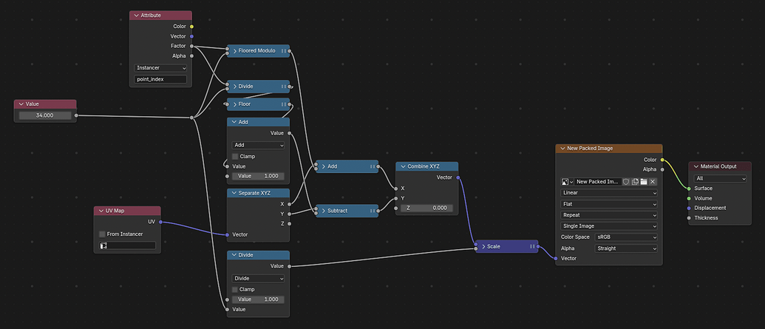Open the Divide operation dropdown
Viewport: 765px width, 329px height.
258,278
